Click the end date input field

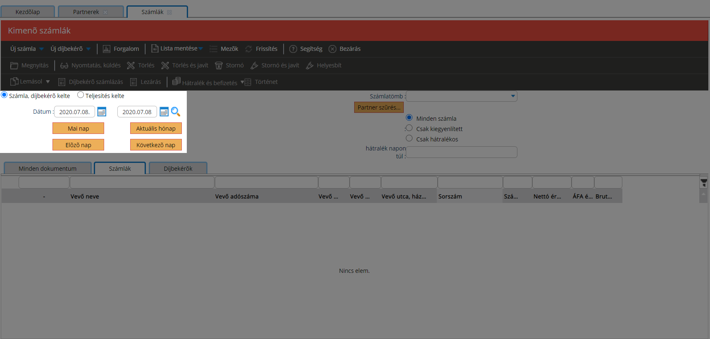pos(137,112)
